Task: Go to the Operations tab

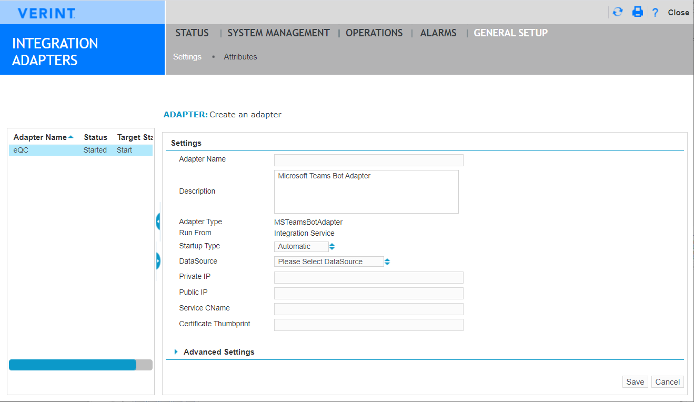Action: pyautogui.click(x=374, y=33)
